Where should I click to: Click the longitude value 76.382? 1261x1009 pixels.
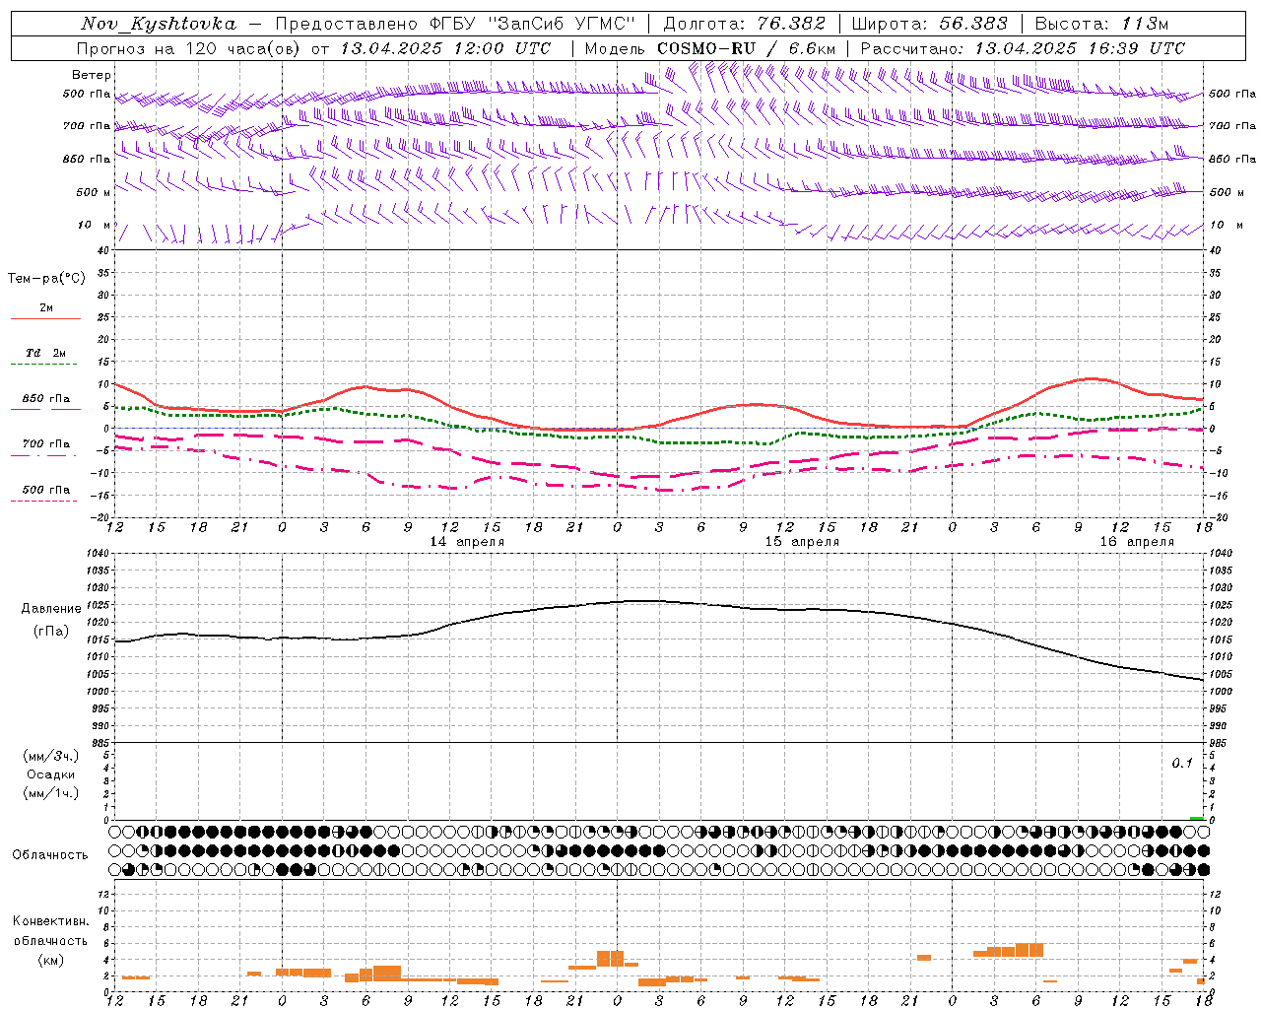point(791,24)
